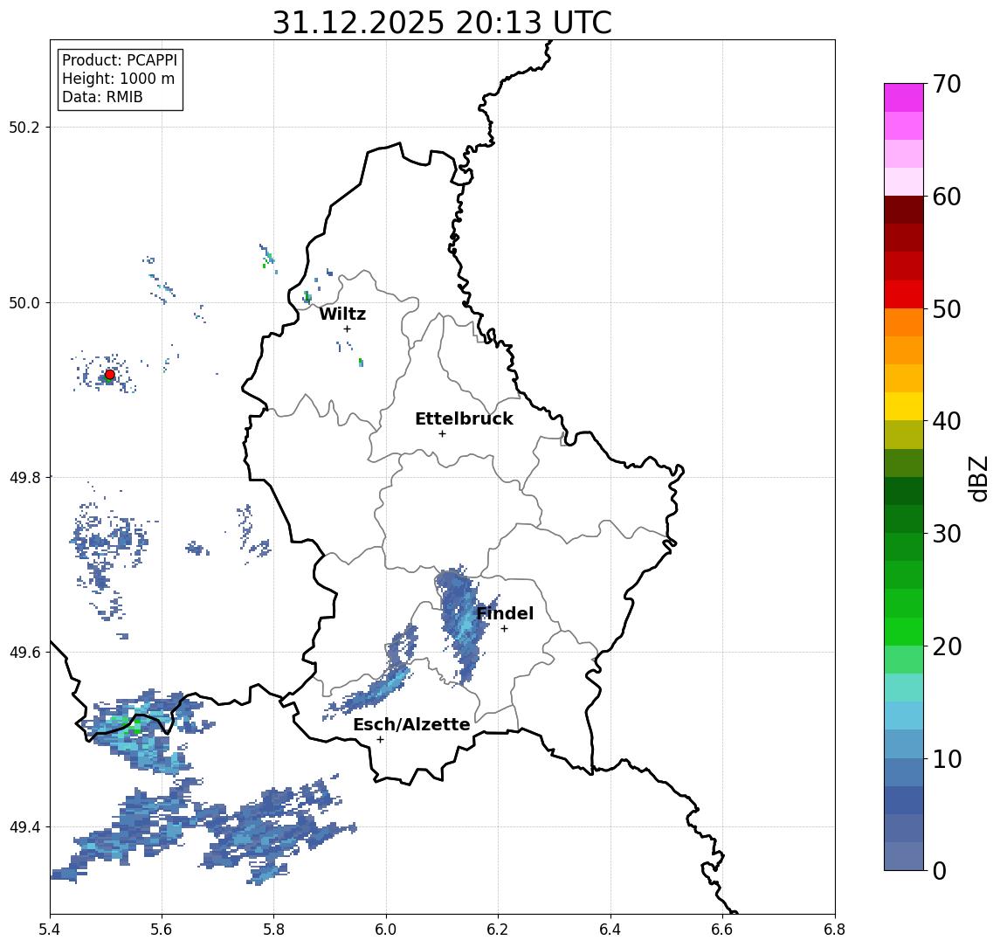The height and width of the screenshot is (947, 1000).
Task: Click the longitude label 5.4
Action: (50, 930)
